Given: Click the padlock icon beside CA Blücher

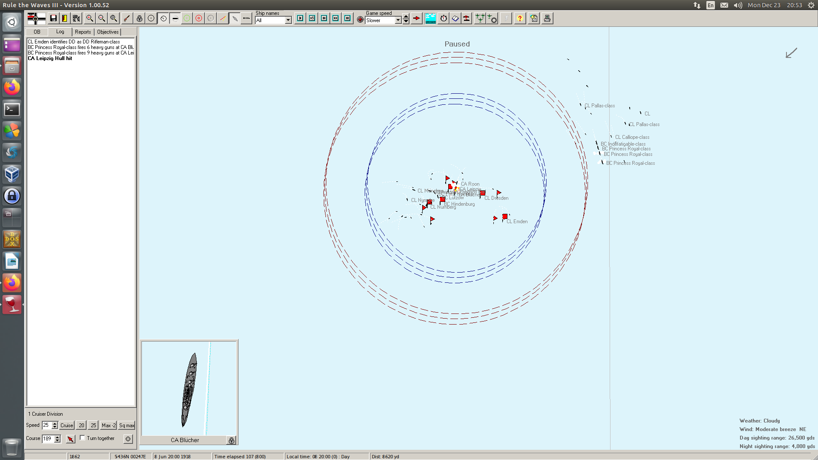Looking at the screenshot, I should pos(231,440).
